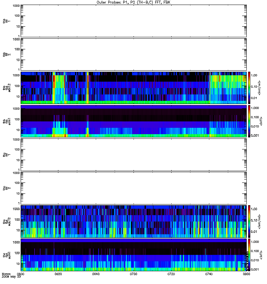Click the 0640 time axis label
This screenshot has height=284, width=267.
pyautogui.click(x=96, y=274)
